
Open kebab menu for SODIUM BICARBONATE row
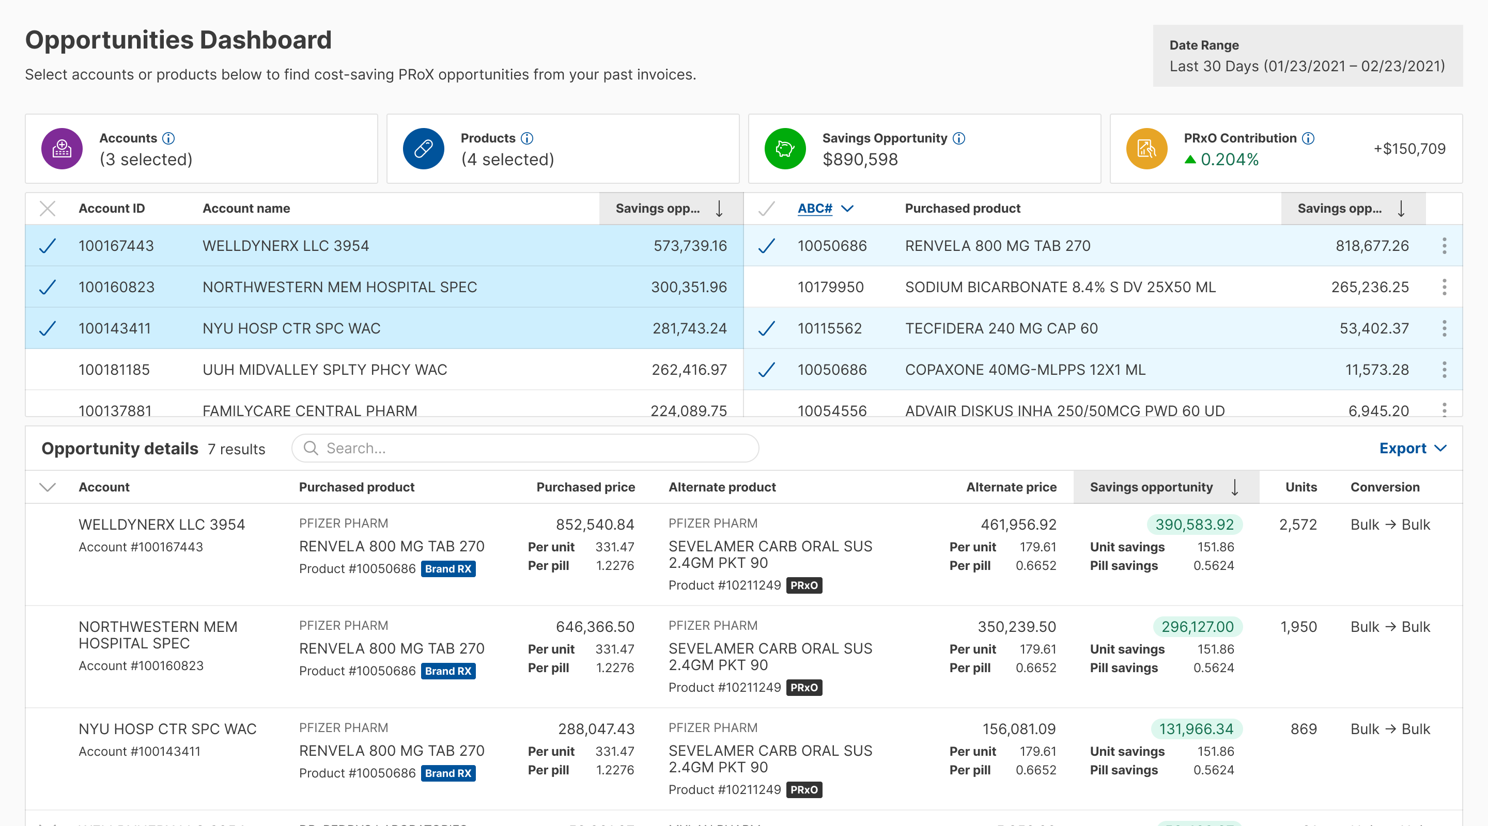tap(1444, 287)
